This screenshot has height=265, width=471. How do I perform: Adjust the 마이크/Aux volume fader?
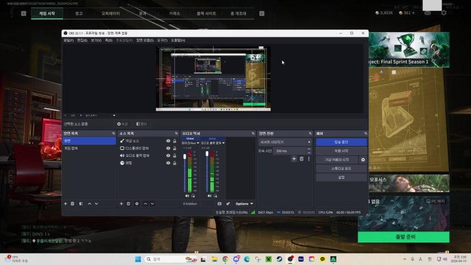click(185, 157)
